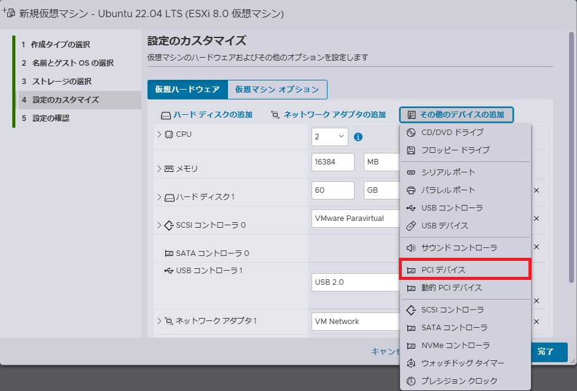Click ハード ディスクの追加 button
The height and width of the screenshot is (391, 577).
click(206, 115)
